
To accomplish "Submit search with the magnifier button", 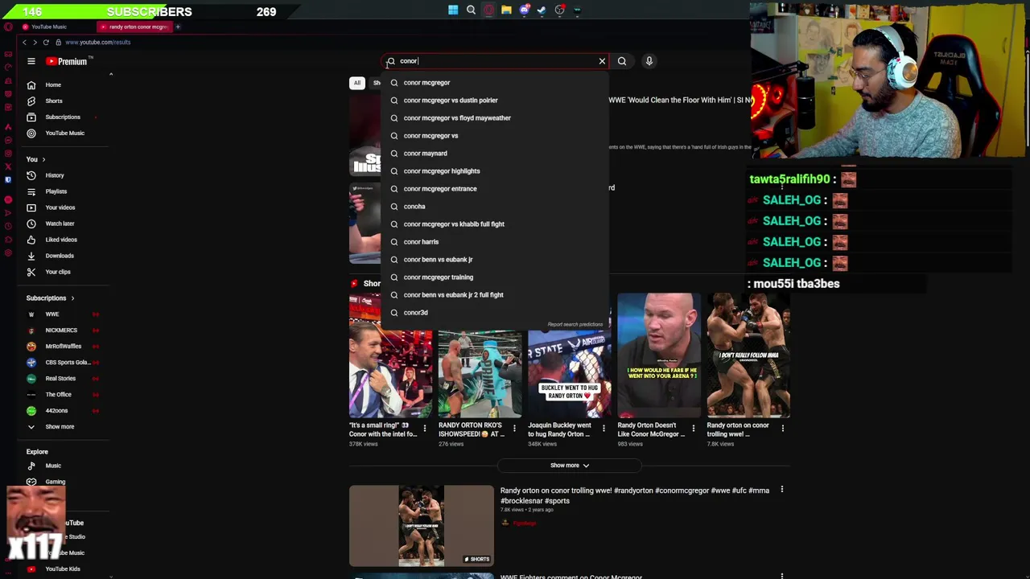I will tap(622, 61).
